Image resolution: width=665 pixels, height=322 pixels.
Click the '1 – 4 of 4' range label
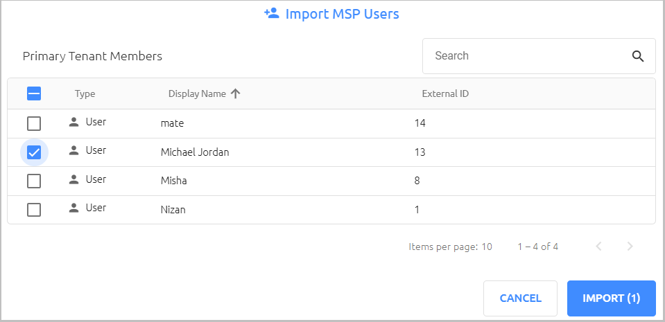[x=538, y=247]
